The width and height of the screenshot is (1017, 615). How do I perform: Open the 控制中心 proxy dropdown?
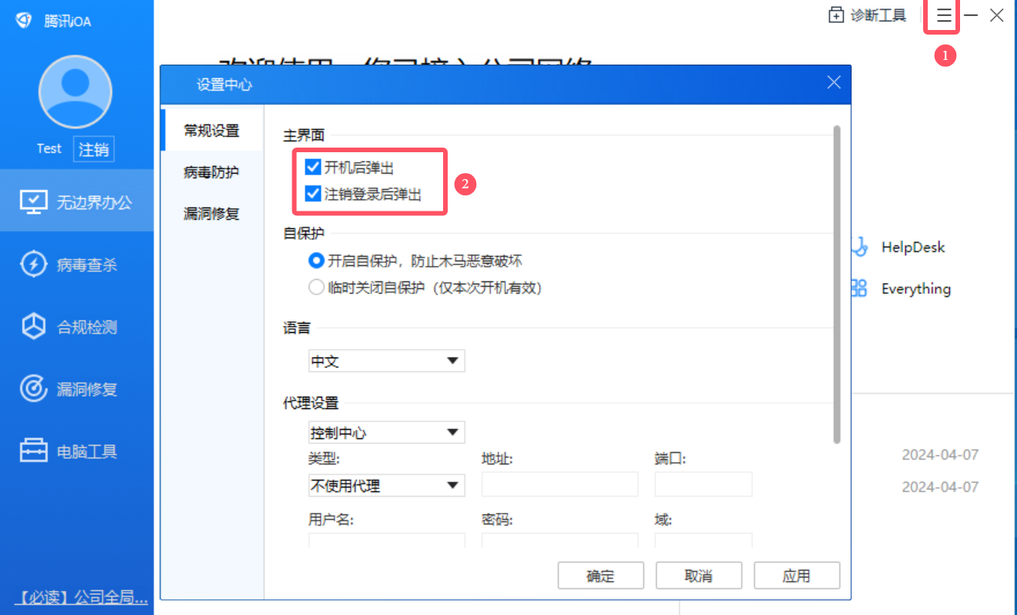tap(386, 433)
